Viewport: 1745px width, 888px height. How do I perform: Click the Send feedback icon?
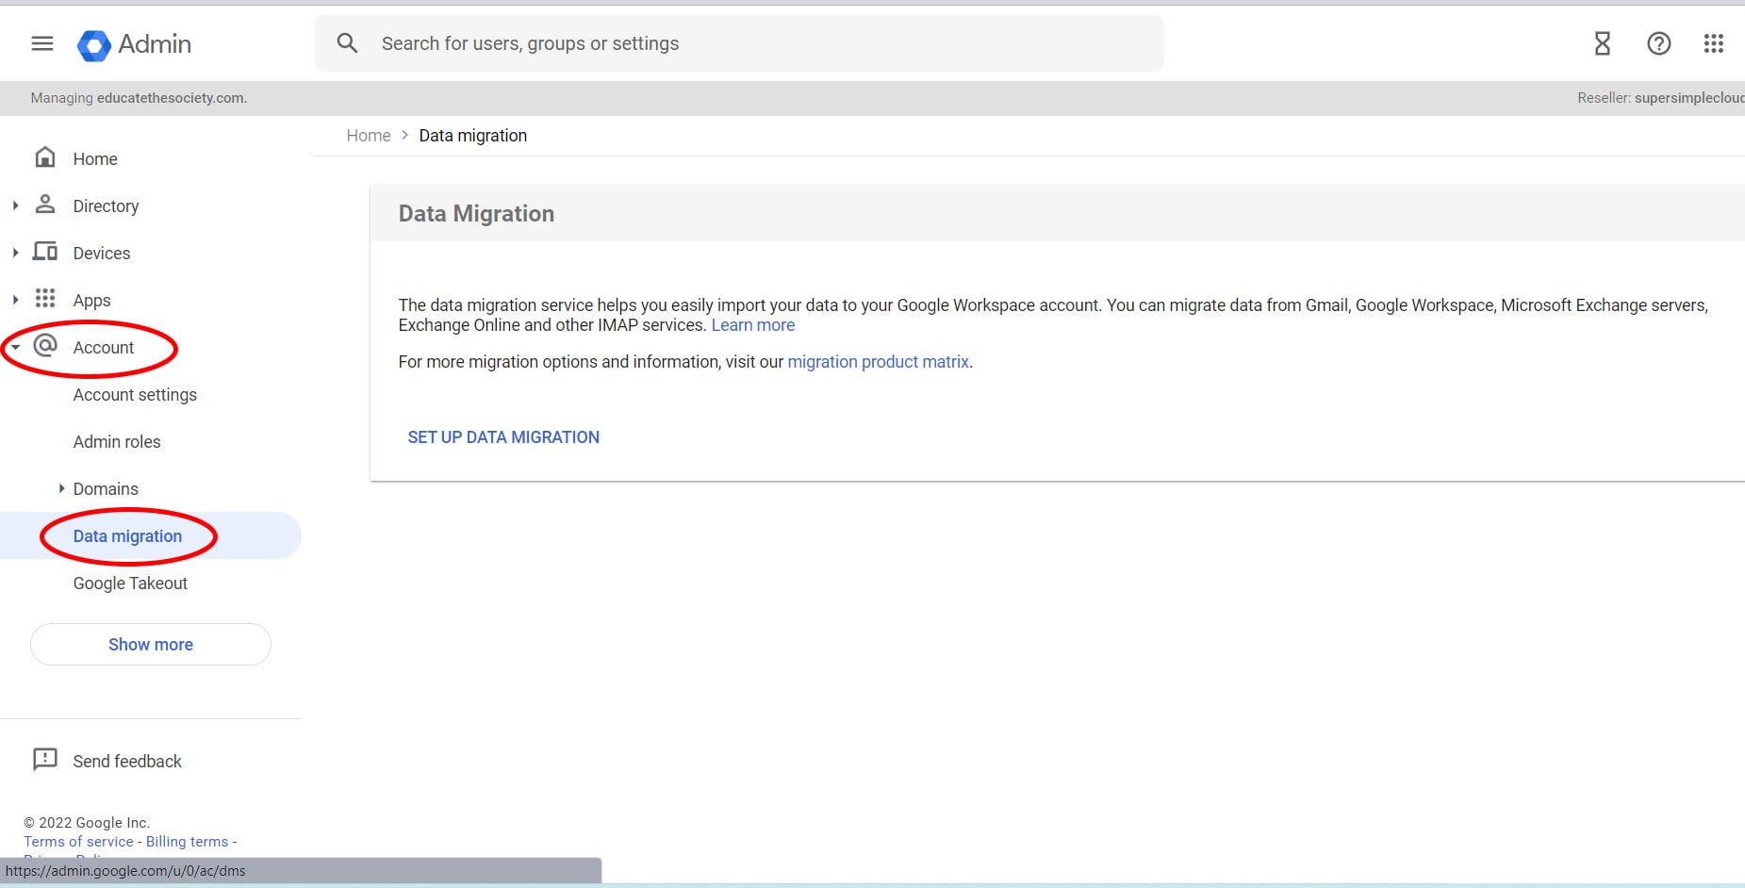coord(45,760)
